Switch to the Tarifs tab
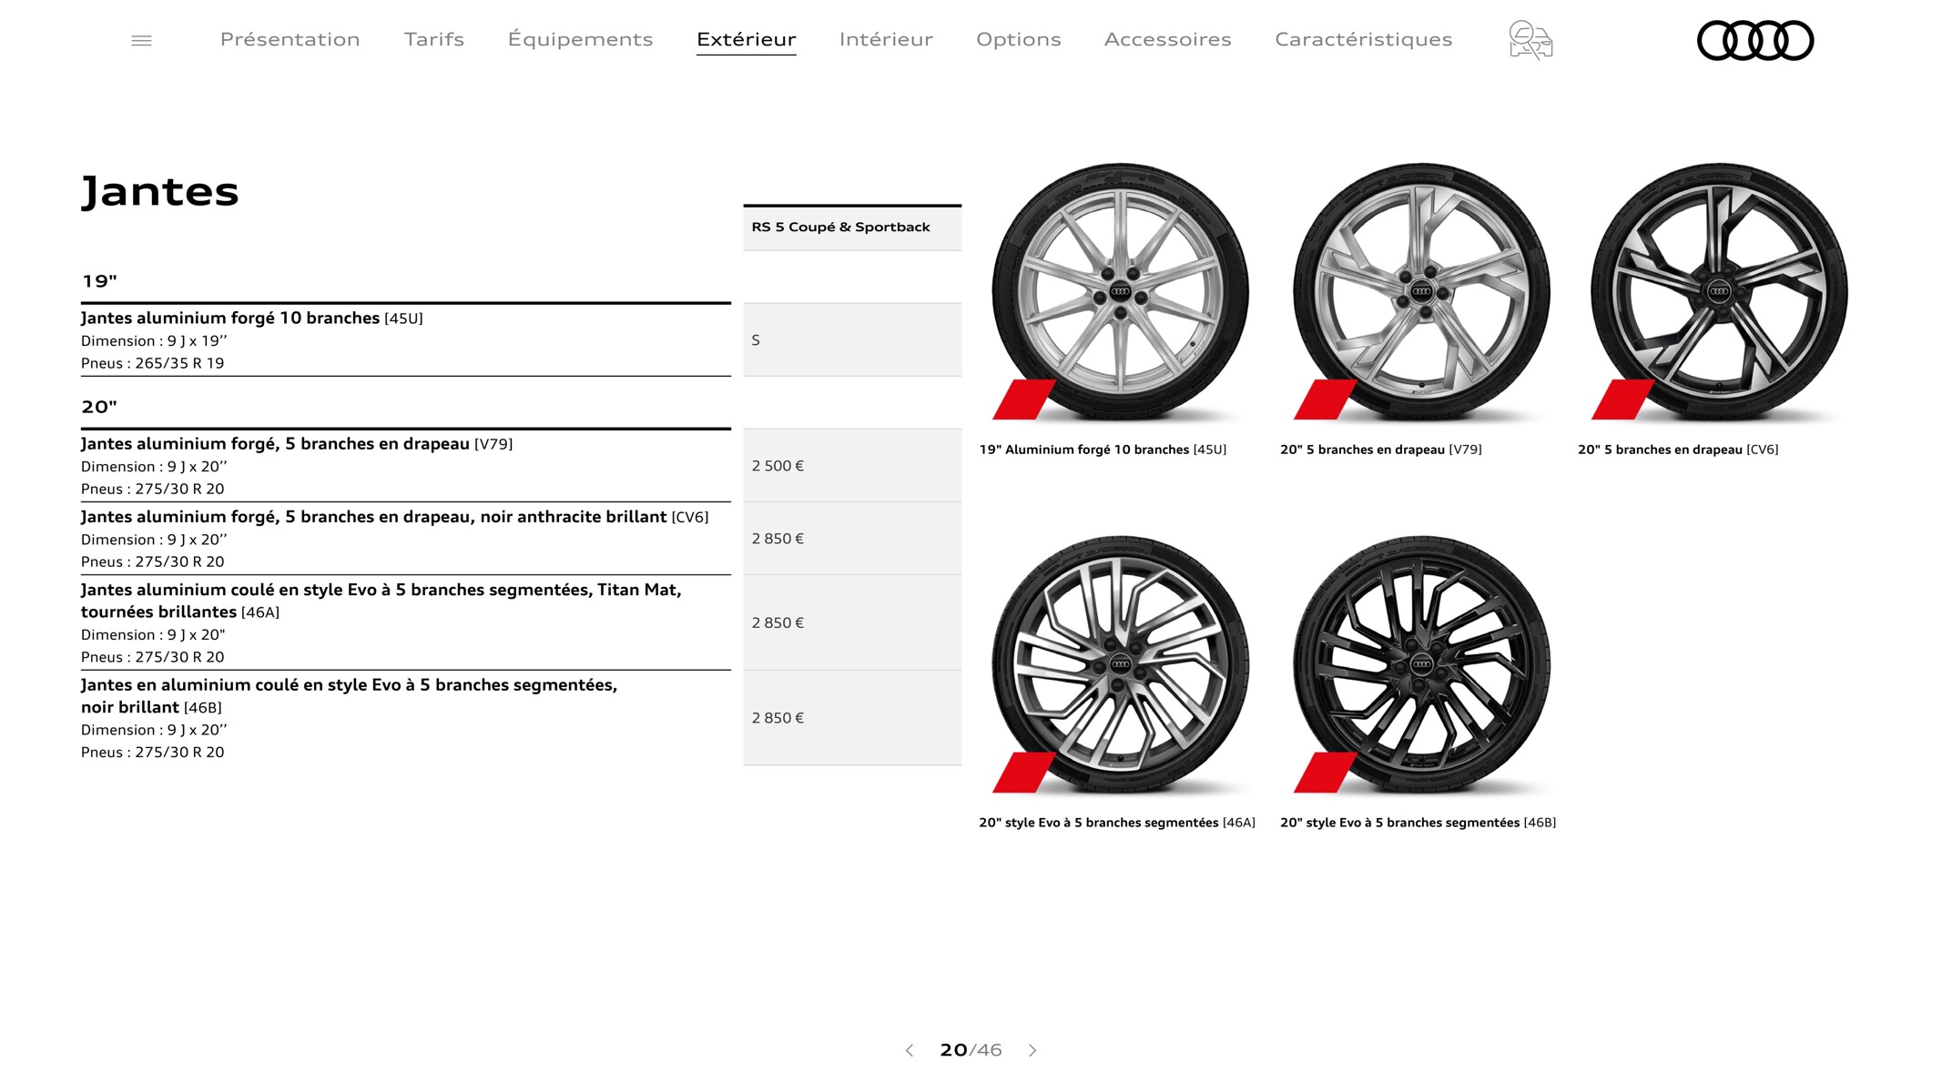Viewport: 1942px width, 1092px height. (434, 39)
